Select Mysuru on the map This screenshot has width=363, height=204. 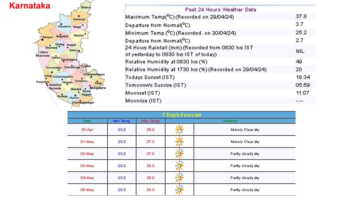(x=74, y=98)
